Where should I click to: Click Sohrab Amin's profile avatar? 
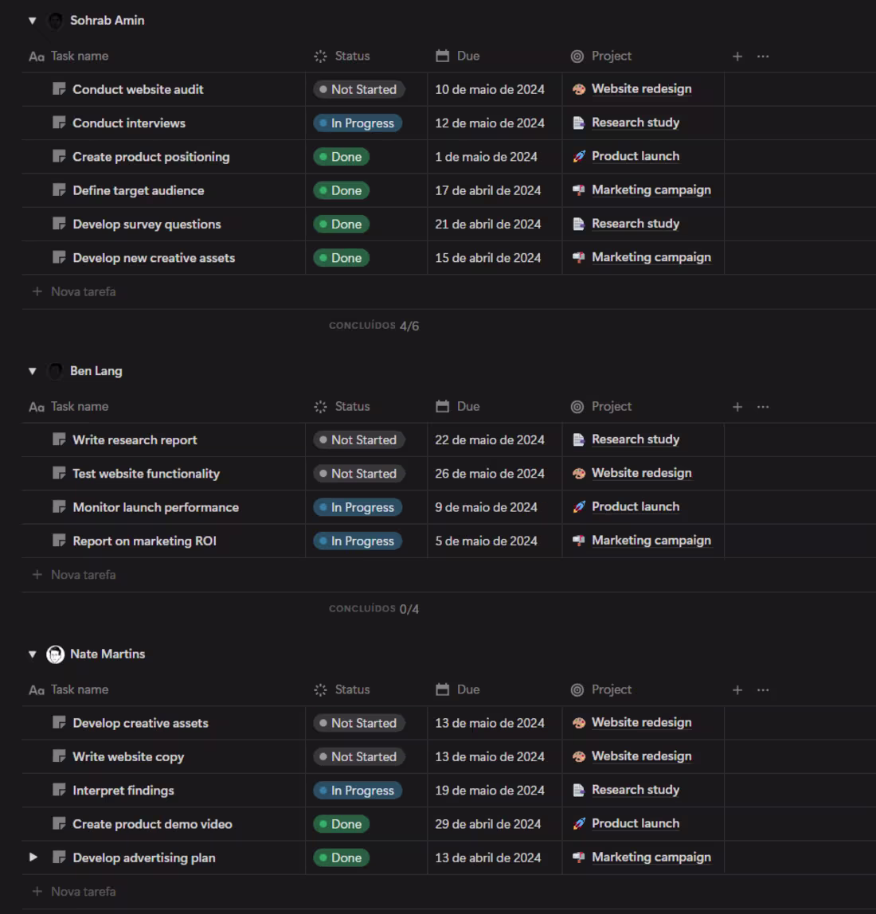[x=55, y=20]
